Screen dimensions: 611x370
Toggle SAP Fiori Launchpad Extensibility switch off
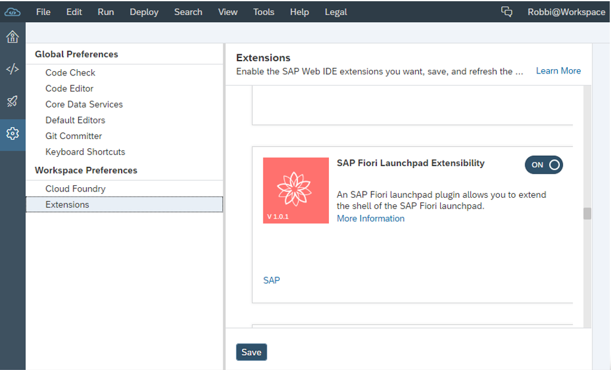[x=544, y=165]
